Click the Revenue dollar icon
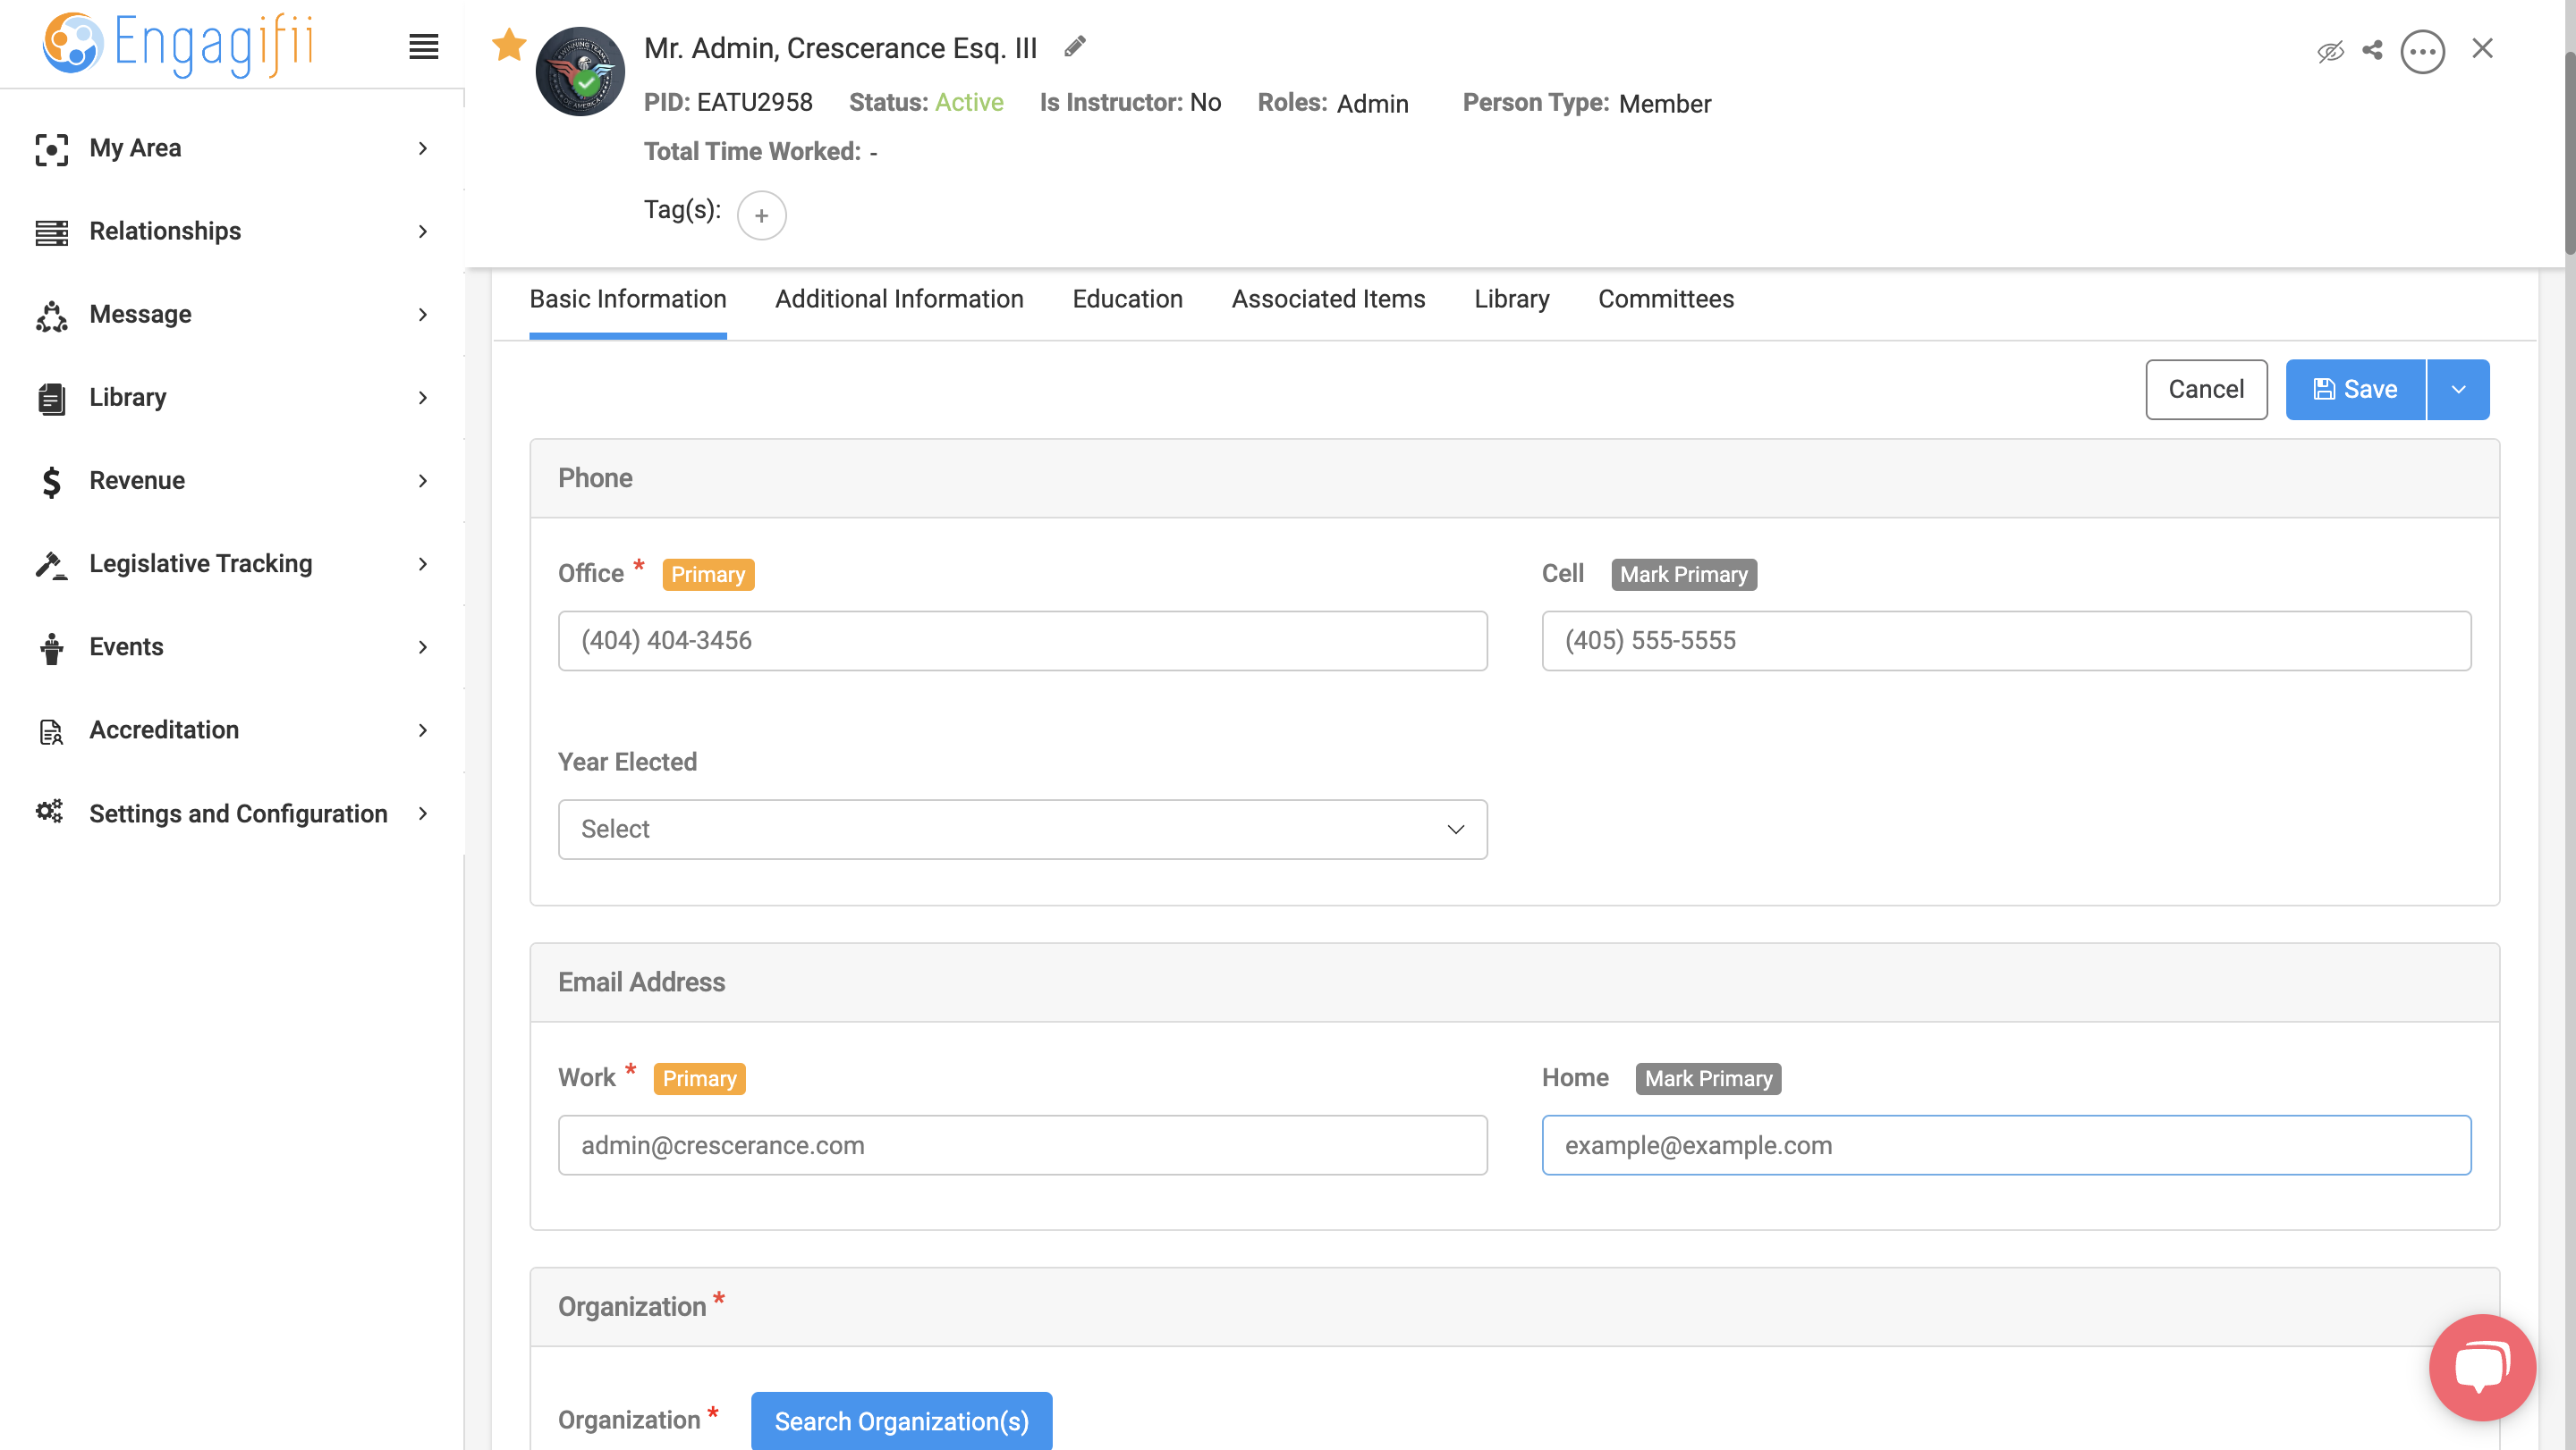This screenshot has height=1450, width=2576. pos(51,482)
